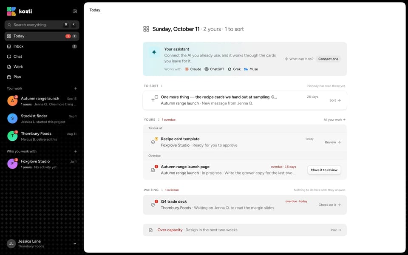Select the ChatGPT assistant icon
This screenshot has width=408, height=255.
207,69
